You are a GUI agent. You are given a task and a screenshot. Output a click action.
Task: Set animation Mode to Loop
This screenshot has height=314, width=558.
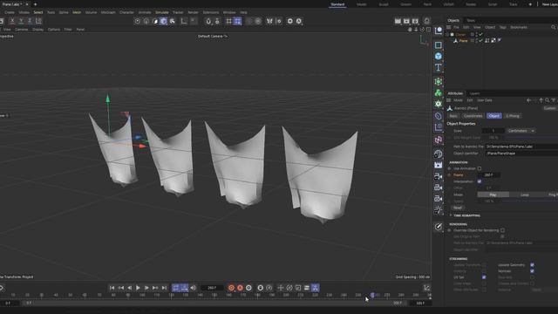click(x=525, y=195)
